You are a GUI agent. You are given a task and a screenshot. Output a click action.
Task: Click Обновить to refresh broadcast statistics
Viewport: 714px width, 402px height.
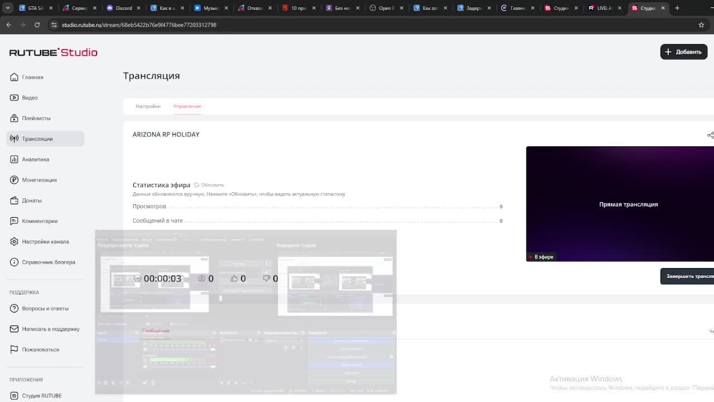[209, 185]
